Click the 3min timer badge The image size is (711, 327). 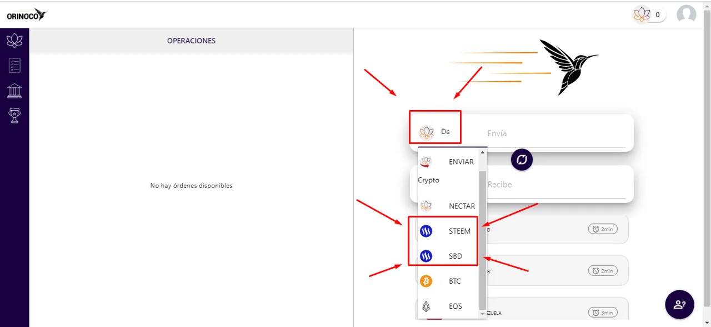(603, 313)
